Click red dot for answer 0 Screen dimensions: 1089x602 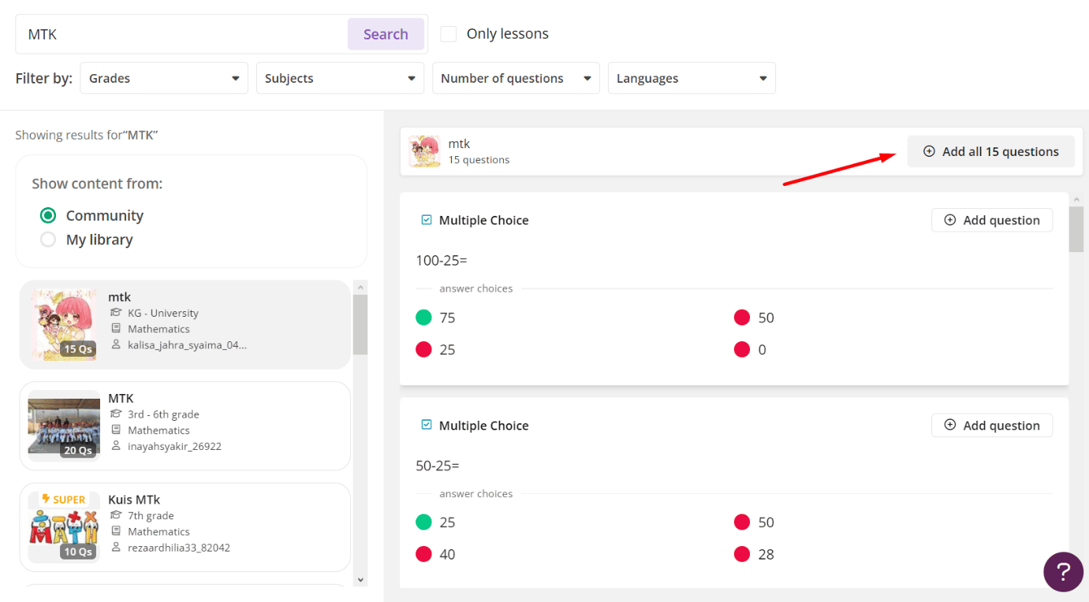coord(741,349)
